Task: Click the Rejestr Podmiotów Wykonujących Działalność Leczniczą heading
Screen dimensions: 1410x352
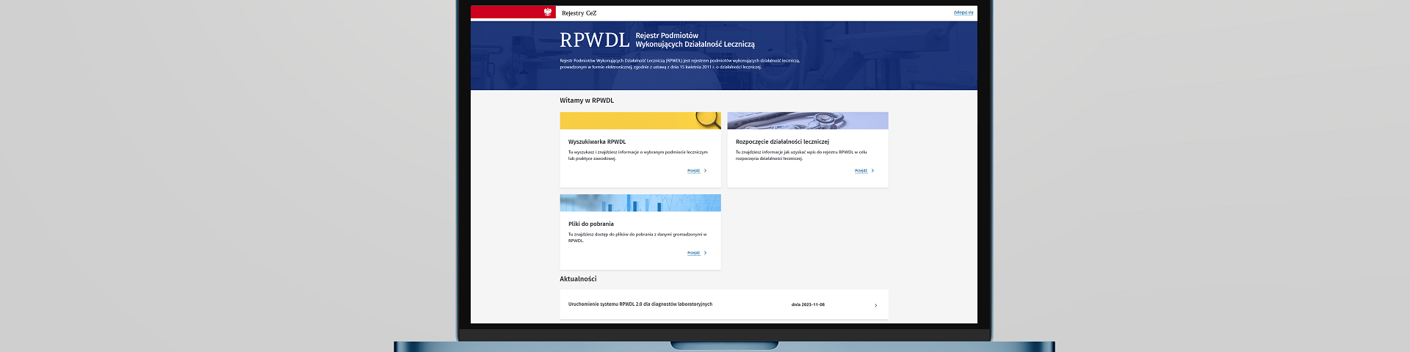Action: [x=695, y=40]
